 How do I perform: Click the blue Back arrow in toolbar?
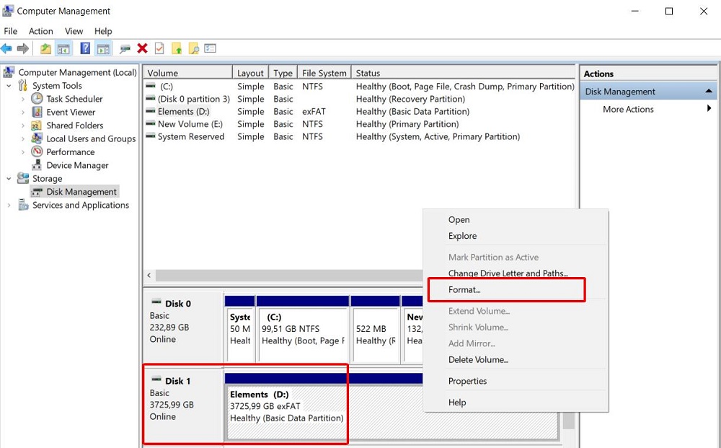6,48
